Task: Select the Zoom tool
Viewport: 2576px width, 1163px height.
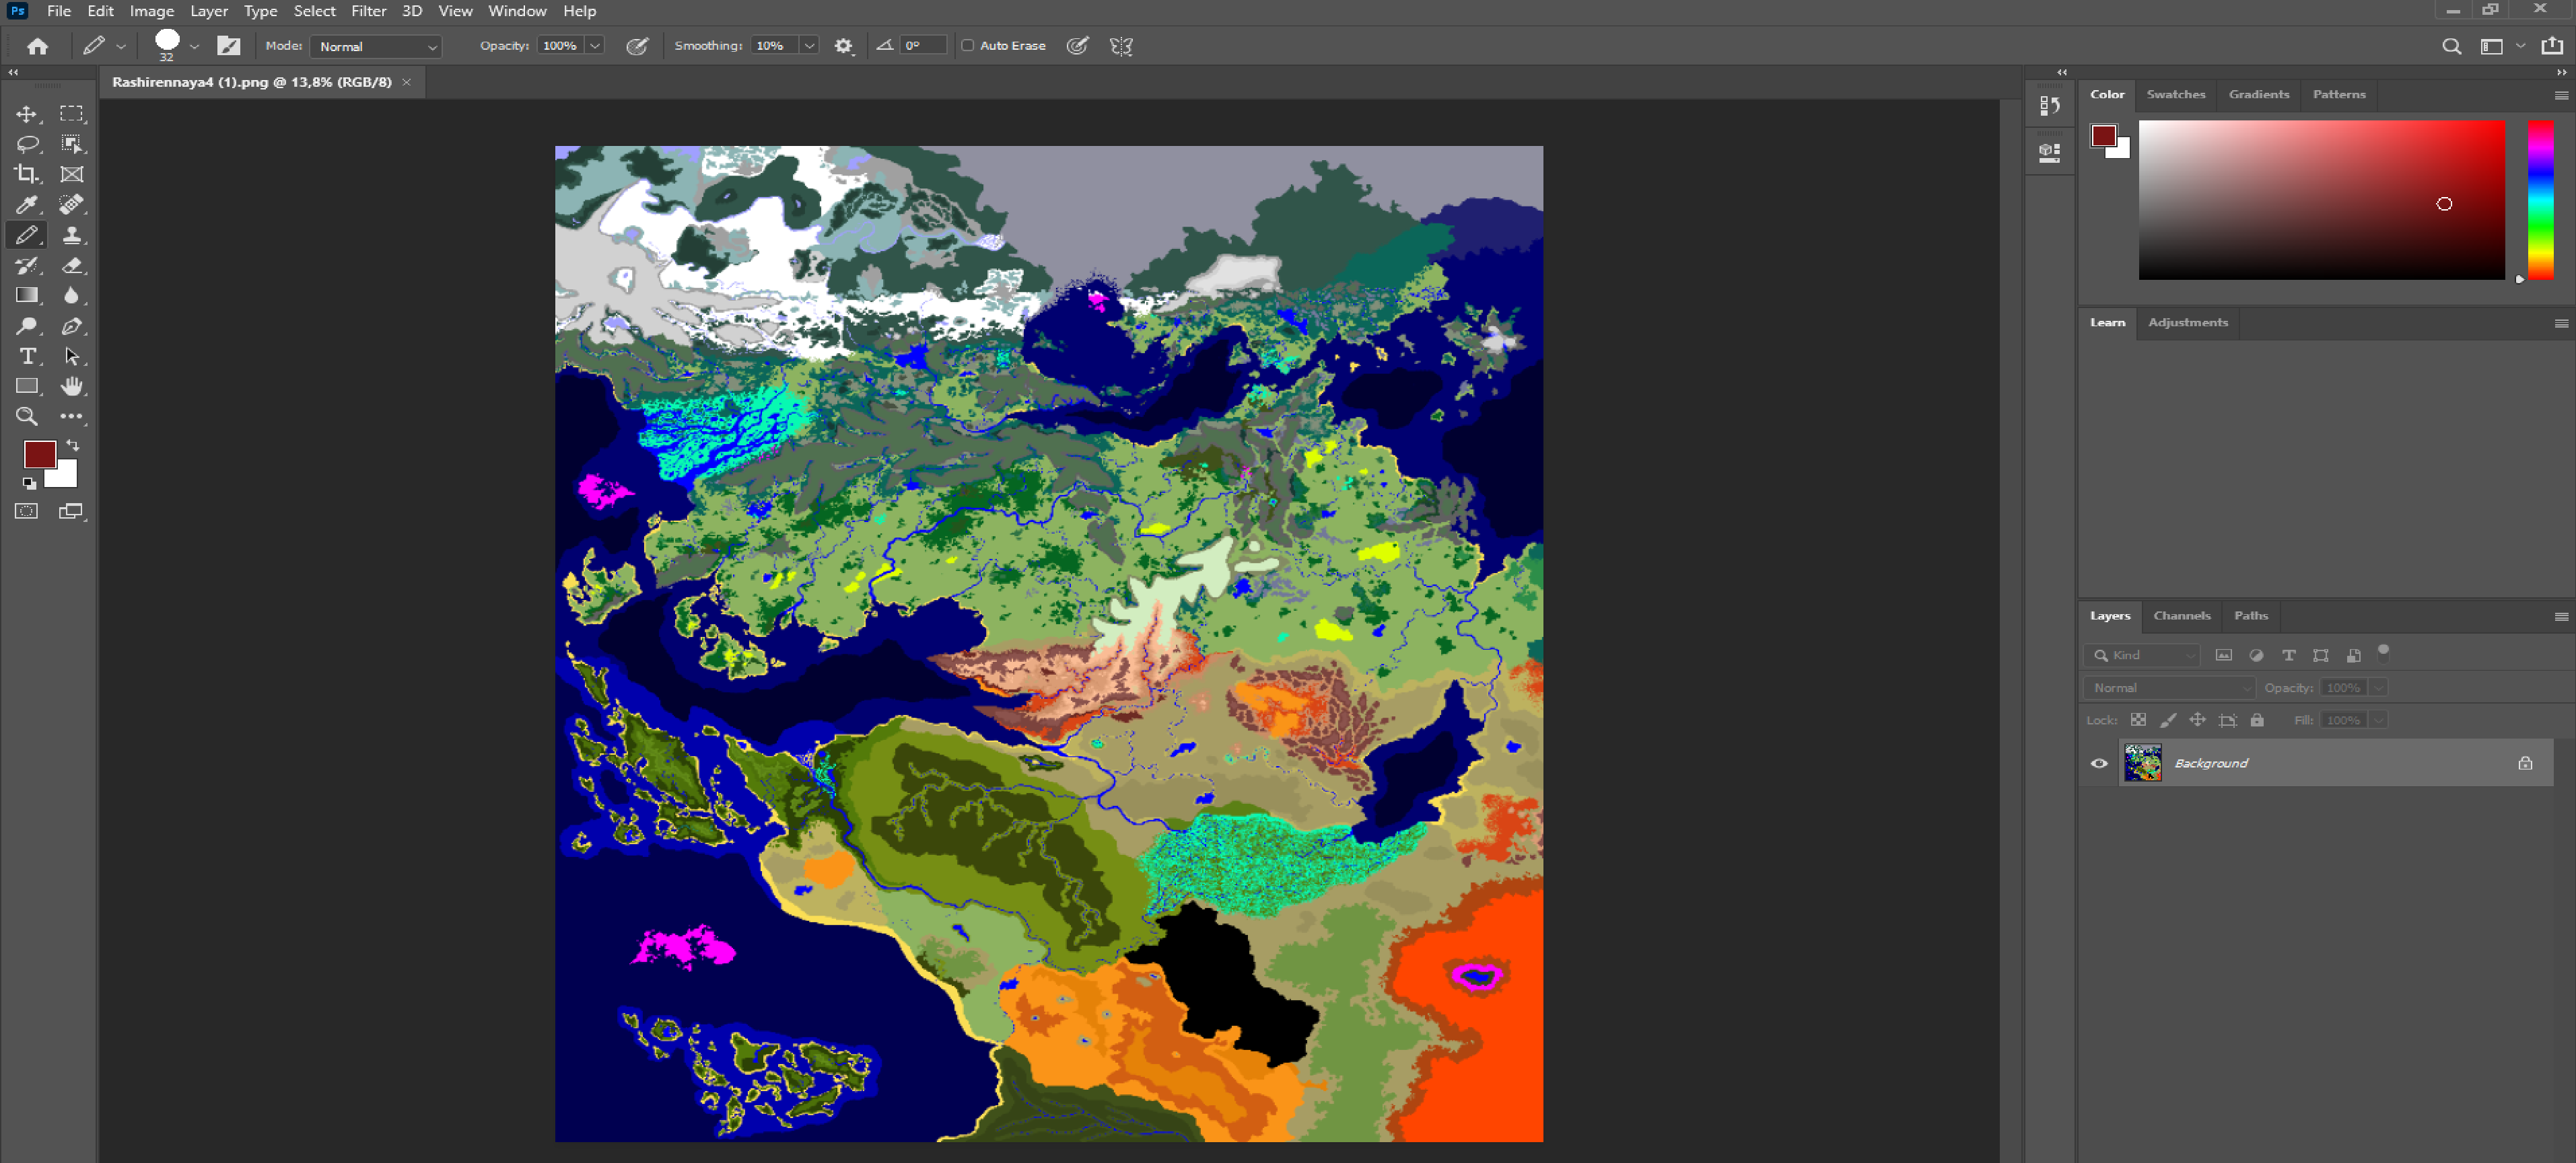Action: pos(26,416)
